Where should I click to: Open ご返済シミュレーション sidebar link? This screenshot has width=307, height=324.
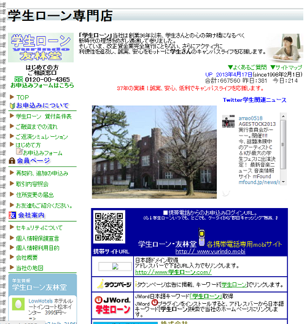click(x=42, y=137)
